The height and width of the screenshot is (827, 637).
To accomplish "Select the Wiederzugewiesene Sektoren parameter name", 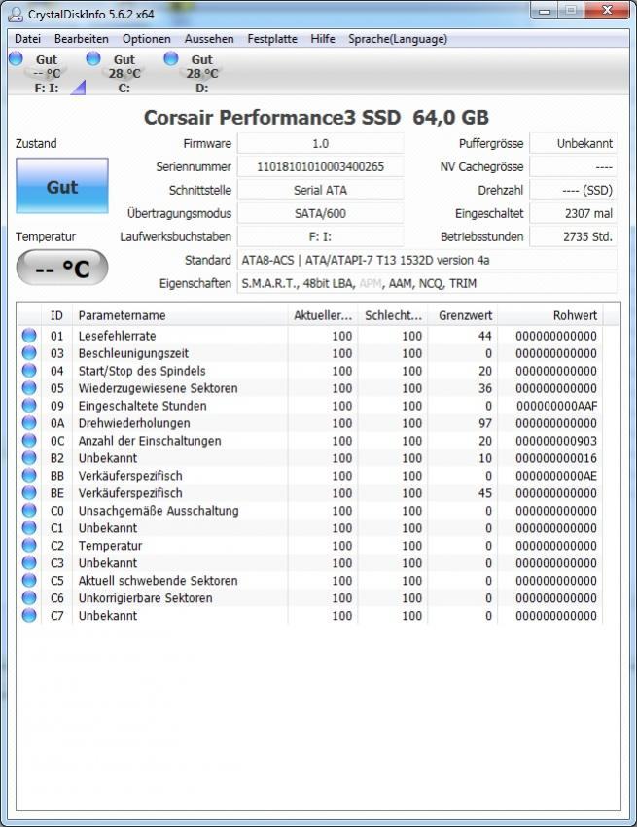I will pos(159,388).
